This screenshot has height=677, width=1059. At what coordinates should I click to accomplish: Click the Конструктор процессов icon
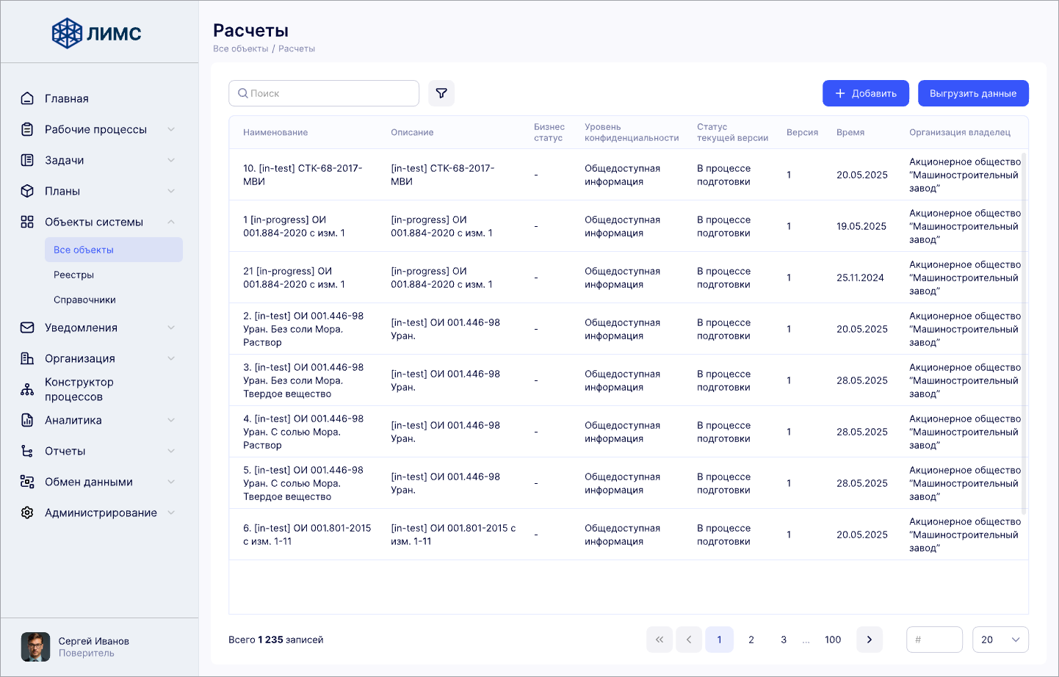[27, 389]
